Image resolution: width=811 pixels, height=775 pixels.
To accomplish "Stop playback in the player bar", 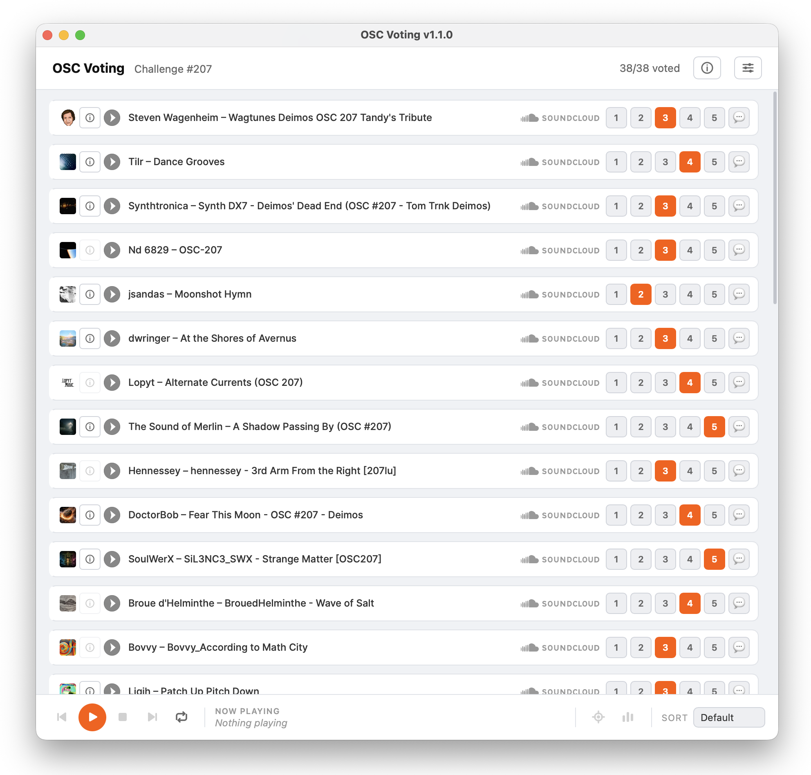I will [x=122, y=717].
